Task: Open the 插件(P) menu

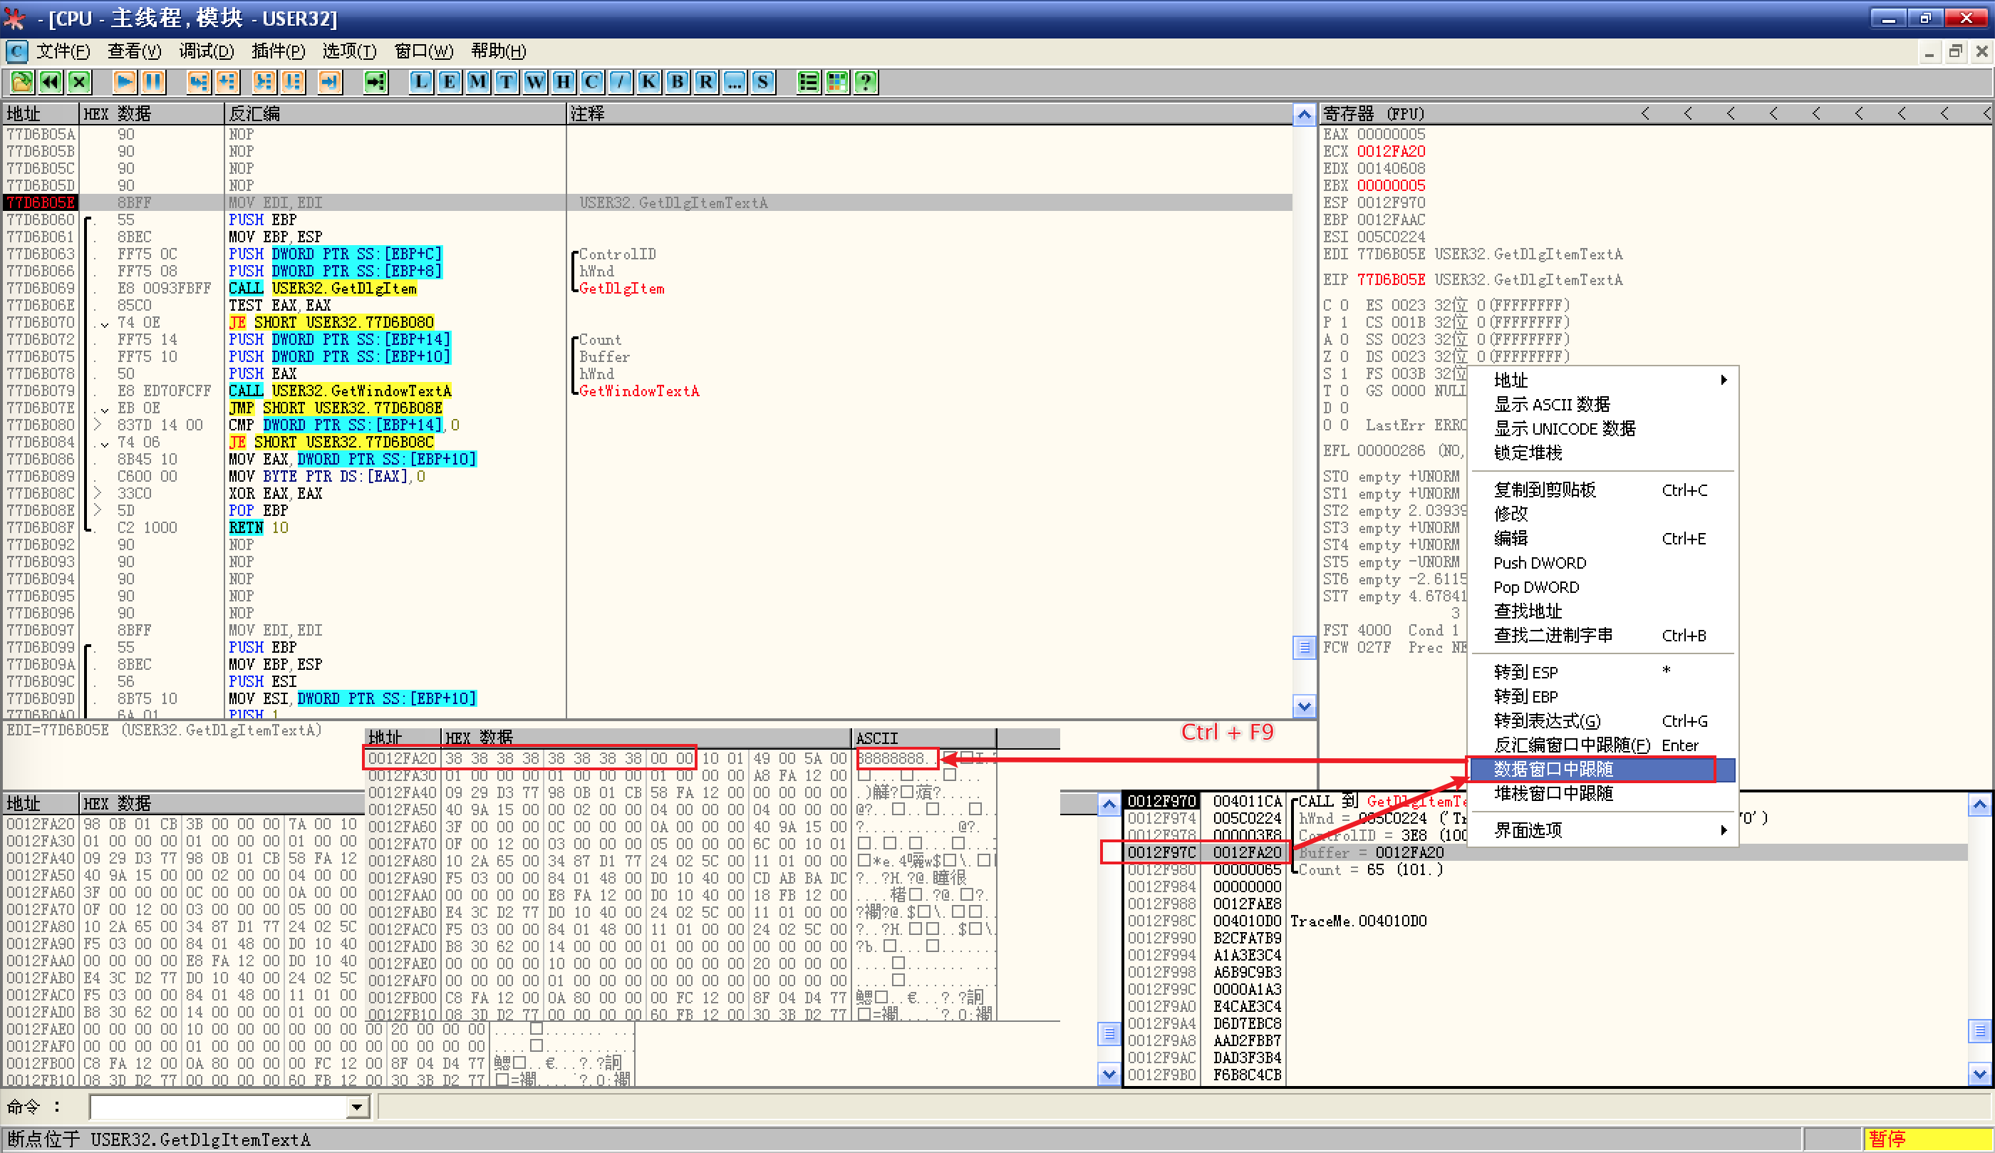Action: pos(278,51)
